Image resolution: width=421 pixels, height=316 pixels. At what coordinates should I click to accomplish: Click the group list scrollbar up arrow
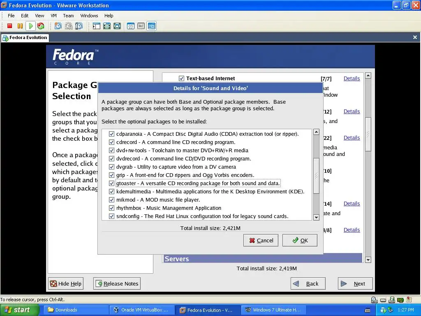coord(368,76)
